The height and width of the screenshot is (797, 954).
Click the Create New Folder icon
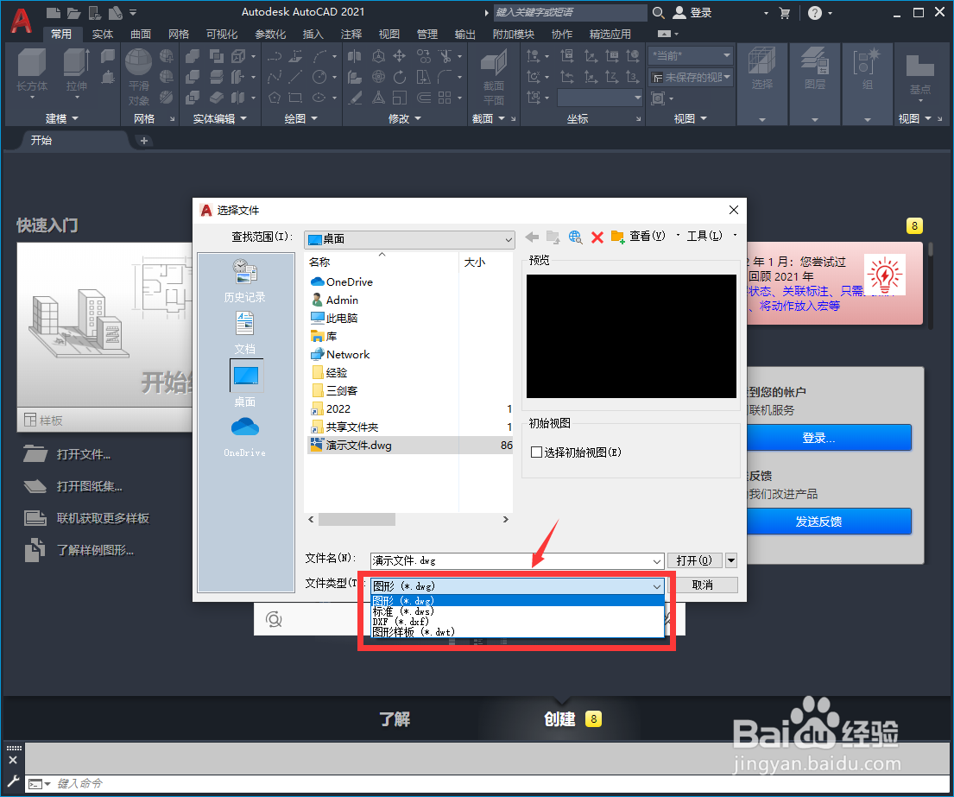(617, 237)
